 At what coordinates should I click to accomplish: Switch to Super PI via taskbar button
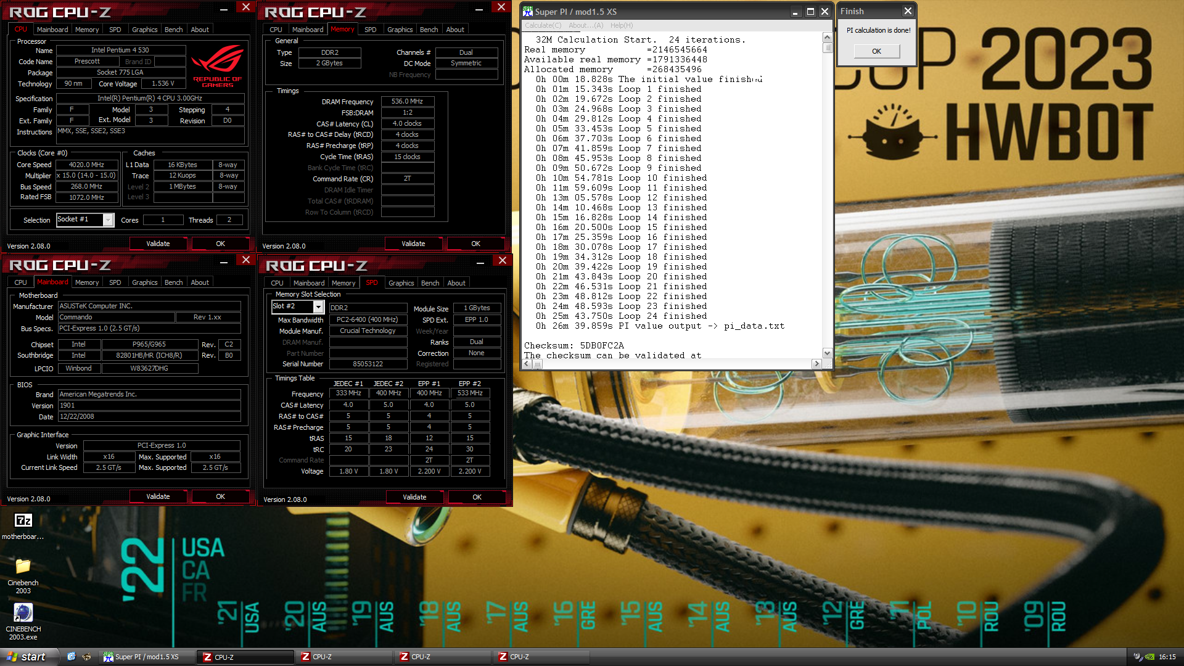(146, 657)
